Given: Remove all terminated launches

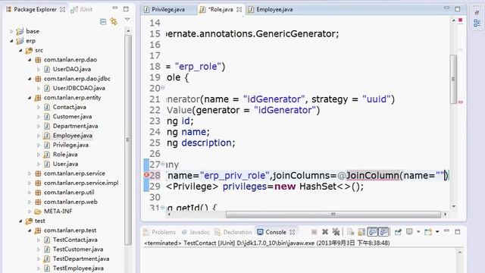Looking at the screenshot, I should [x=336, y=232].
